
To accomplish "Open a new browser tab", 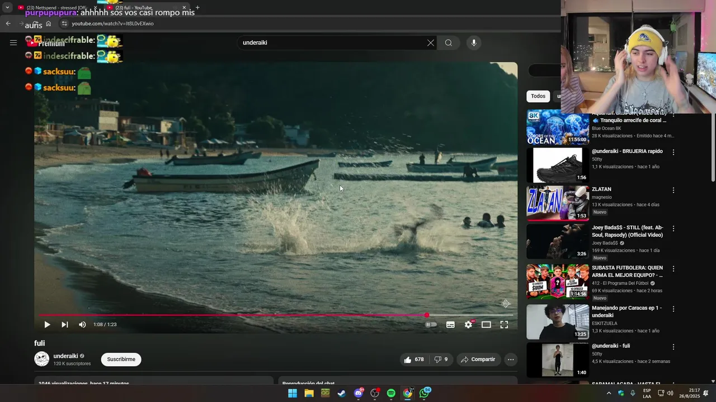I will pos(197,7).
